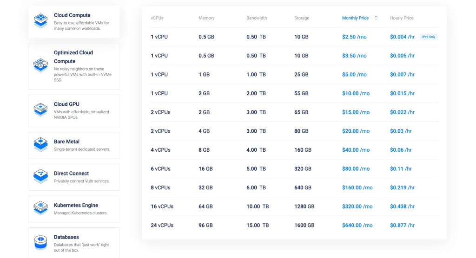
Task: Select the $20.00 /mo price
Action: [x=356, y=131]
